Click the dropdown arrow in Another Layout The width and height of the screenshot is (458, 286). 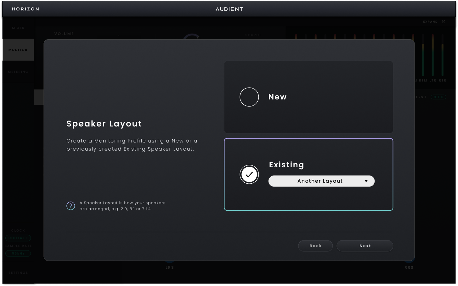[x=366, y=181]
